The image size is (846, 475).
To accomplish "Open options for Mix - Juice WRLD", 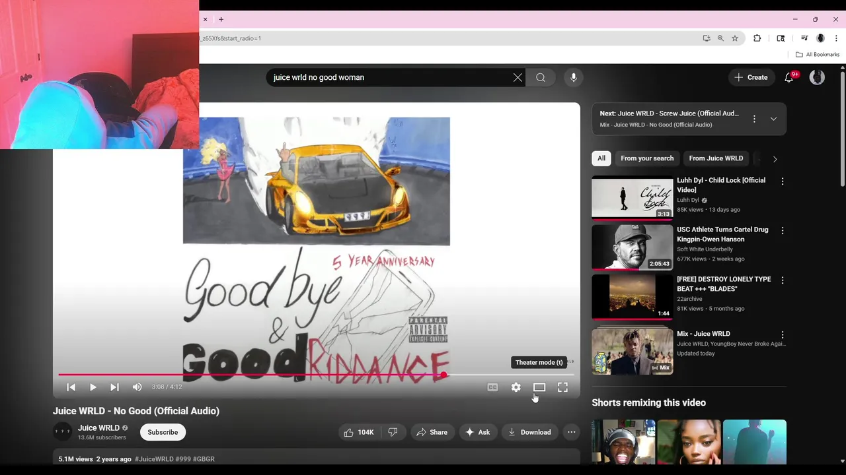I will [x=783, y=335].
